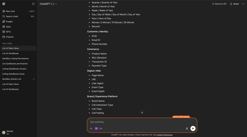Click the URL list item

pyautogui.click(x=94, y=79)
